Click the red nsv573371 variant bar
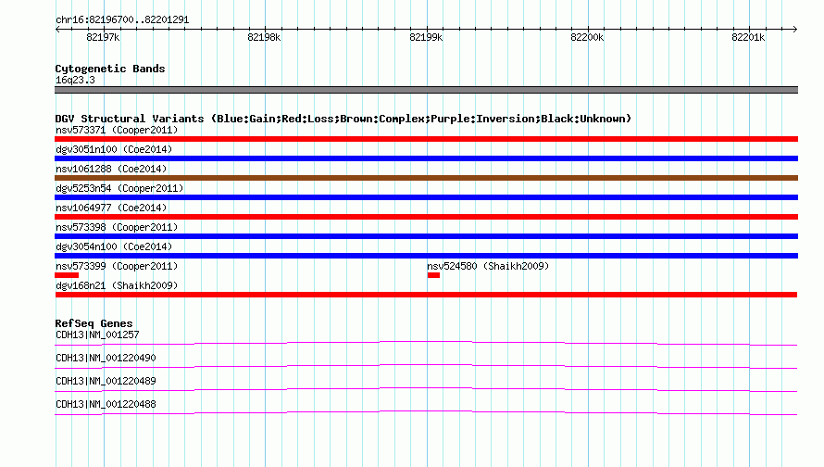Image resolution: width=824 pixels, height=467 pixels. point(426,139)
